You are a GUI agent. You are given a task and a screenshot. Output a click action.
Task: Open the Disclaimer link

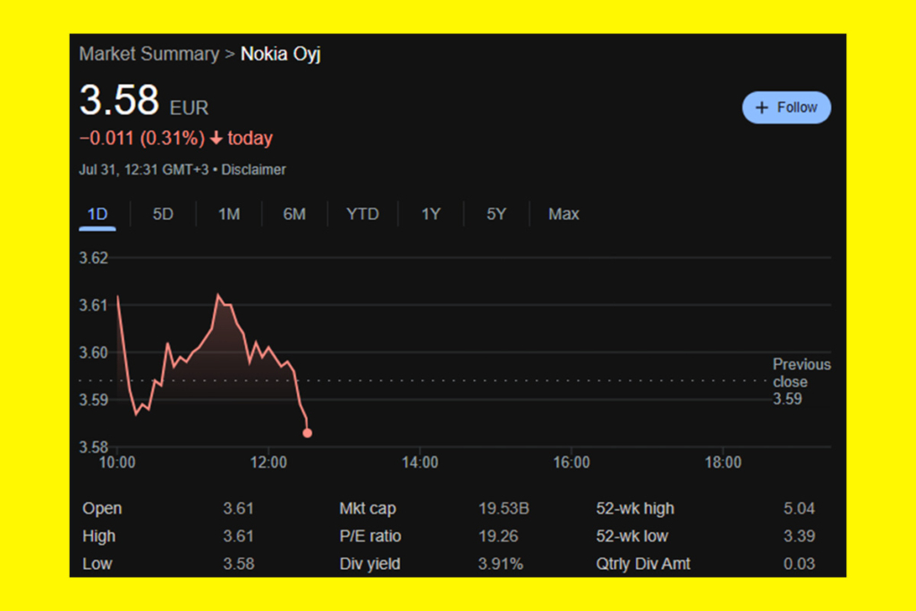tap(254, 169)
